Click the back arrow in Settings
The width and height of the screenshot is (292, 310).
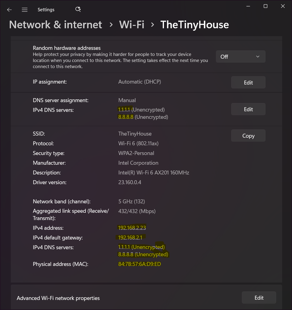pyautogui.click(x=9, y=10)
